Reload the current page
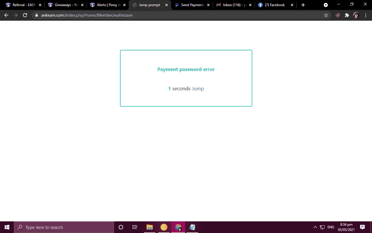Screen dimensions: 372x233 point(25,15)
